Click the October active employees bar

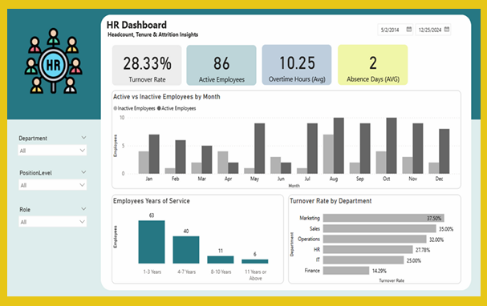pyautogui.click(x=392, y=146)
